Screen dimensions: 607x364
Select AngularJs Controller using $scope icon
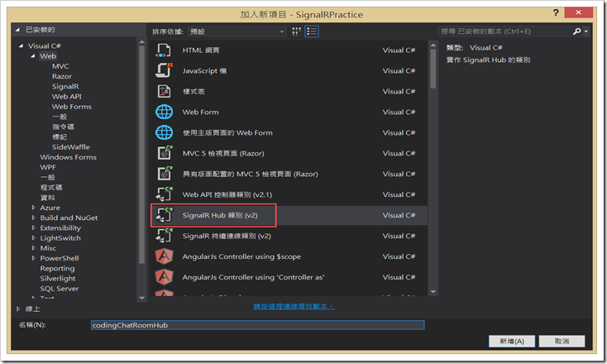pos(164,256)
